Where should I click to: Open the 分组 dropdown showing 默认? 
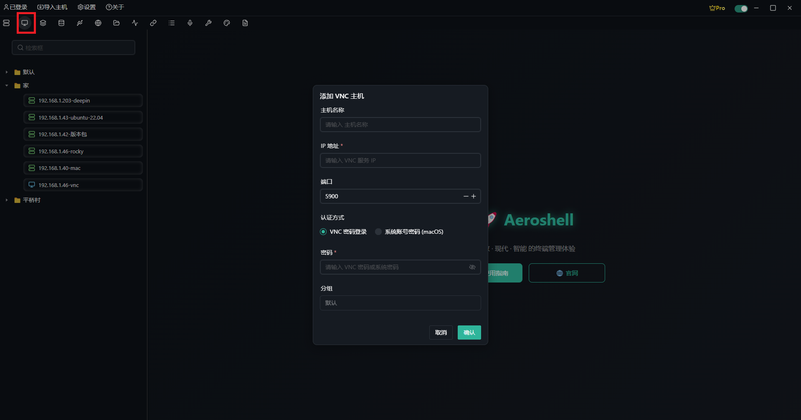coord(400,303)
